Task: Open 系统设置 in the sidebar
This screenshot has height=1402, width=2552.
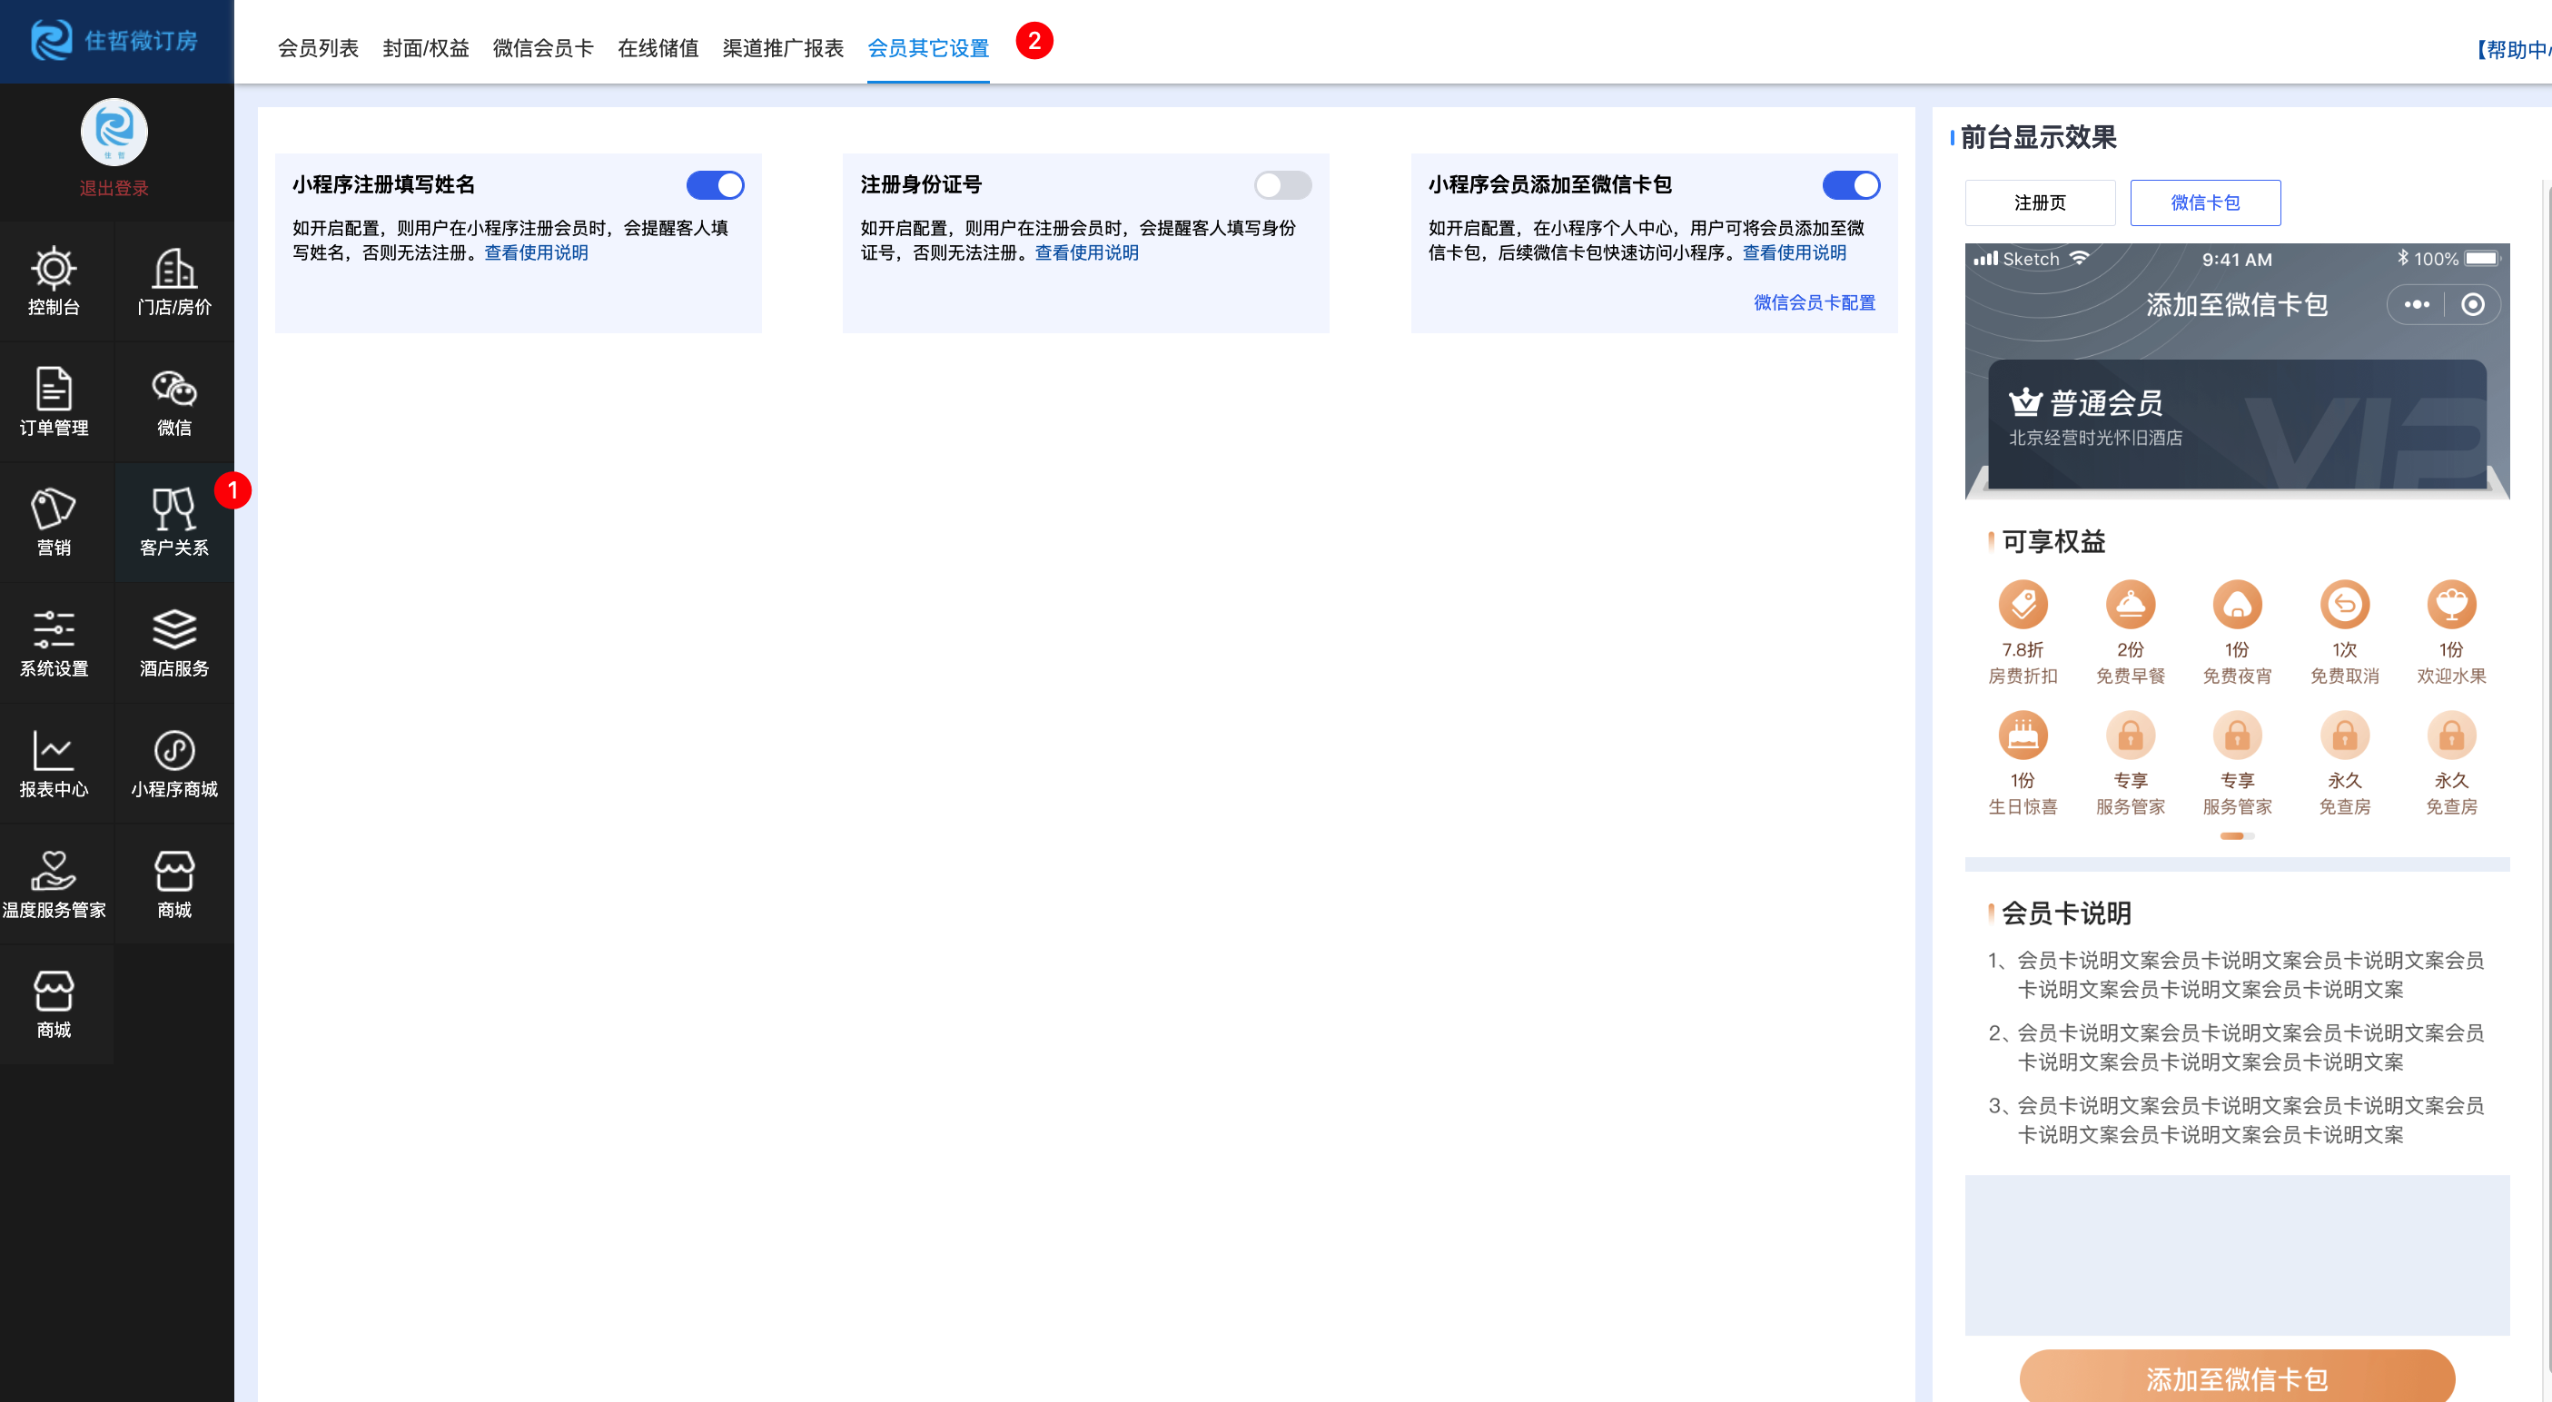Action: point(54,642)
